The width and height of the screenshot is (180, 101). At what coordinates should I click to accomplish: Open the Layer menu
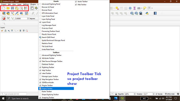click(x=20, y=4)
